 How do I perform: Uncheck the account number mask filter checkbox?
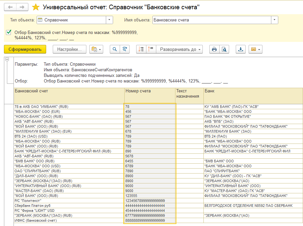(9, 32)
